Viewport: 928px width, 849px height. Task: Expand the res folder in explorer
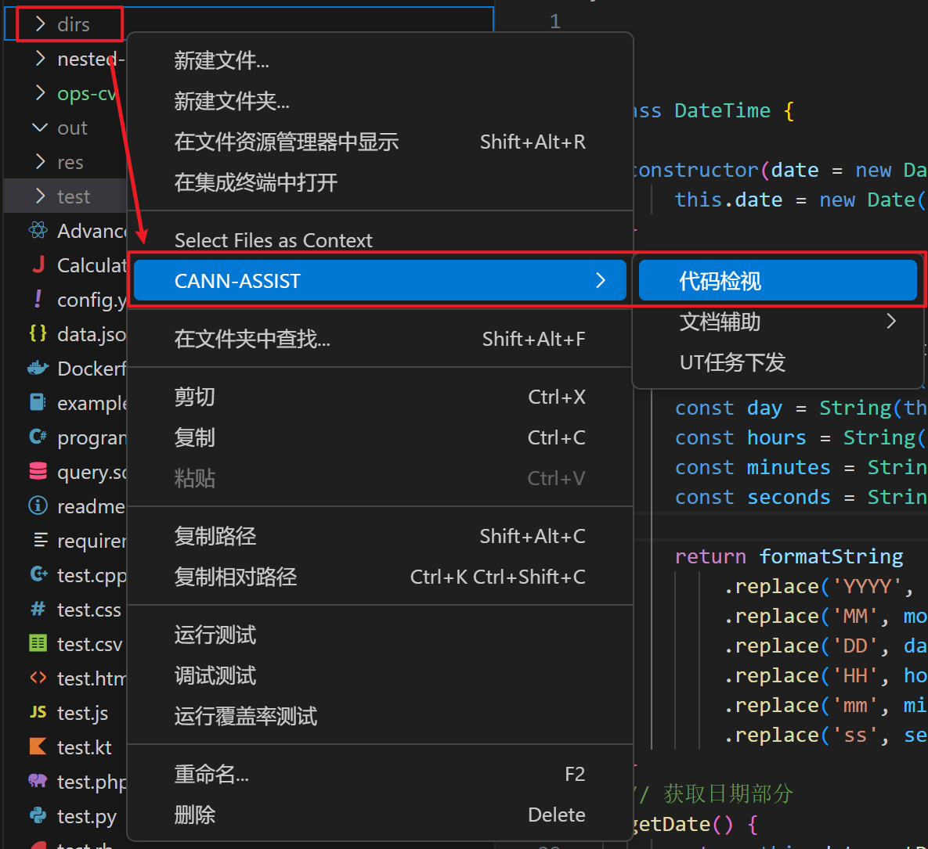[x=41, y=162]
